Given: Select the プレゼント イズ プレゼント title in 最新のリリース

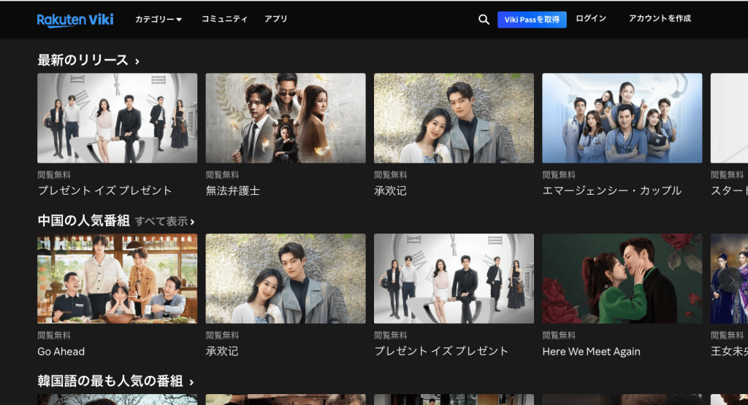Looking at the screenshot, I should 104,190.
